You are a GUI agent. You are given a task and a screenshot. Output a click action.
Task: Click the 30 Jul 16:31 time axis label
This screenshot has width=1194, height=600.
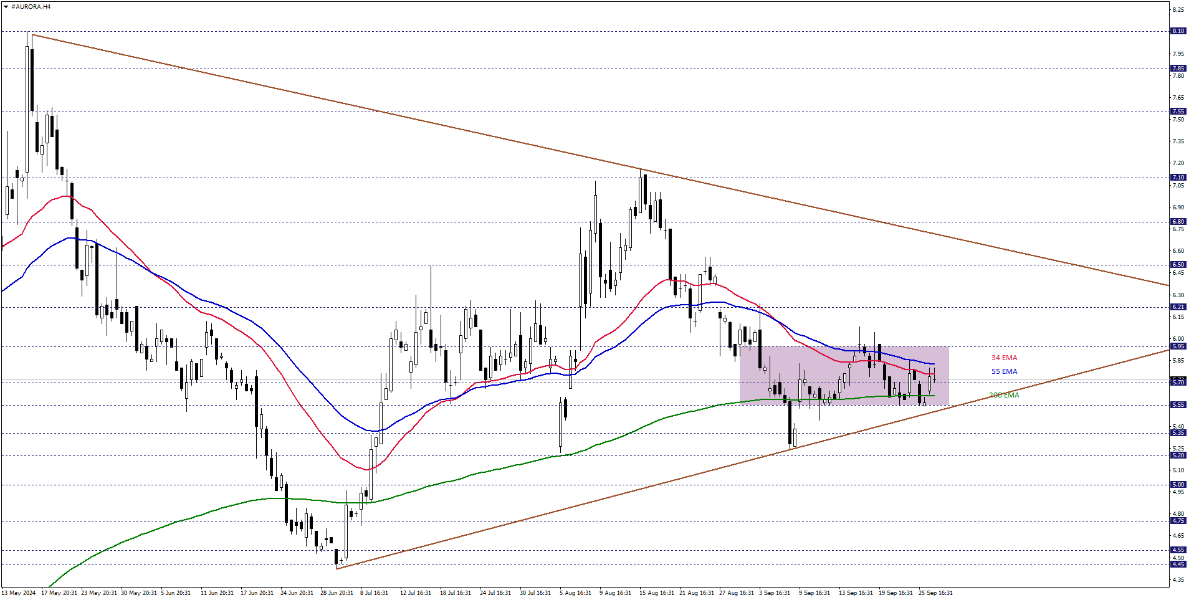(535, 593)
